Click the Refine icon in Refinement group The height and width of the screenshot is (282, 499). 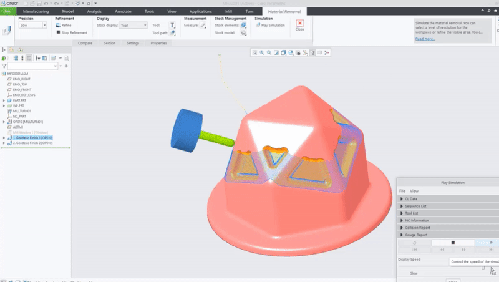pos(58,26)
